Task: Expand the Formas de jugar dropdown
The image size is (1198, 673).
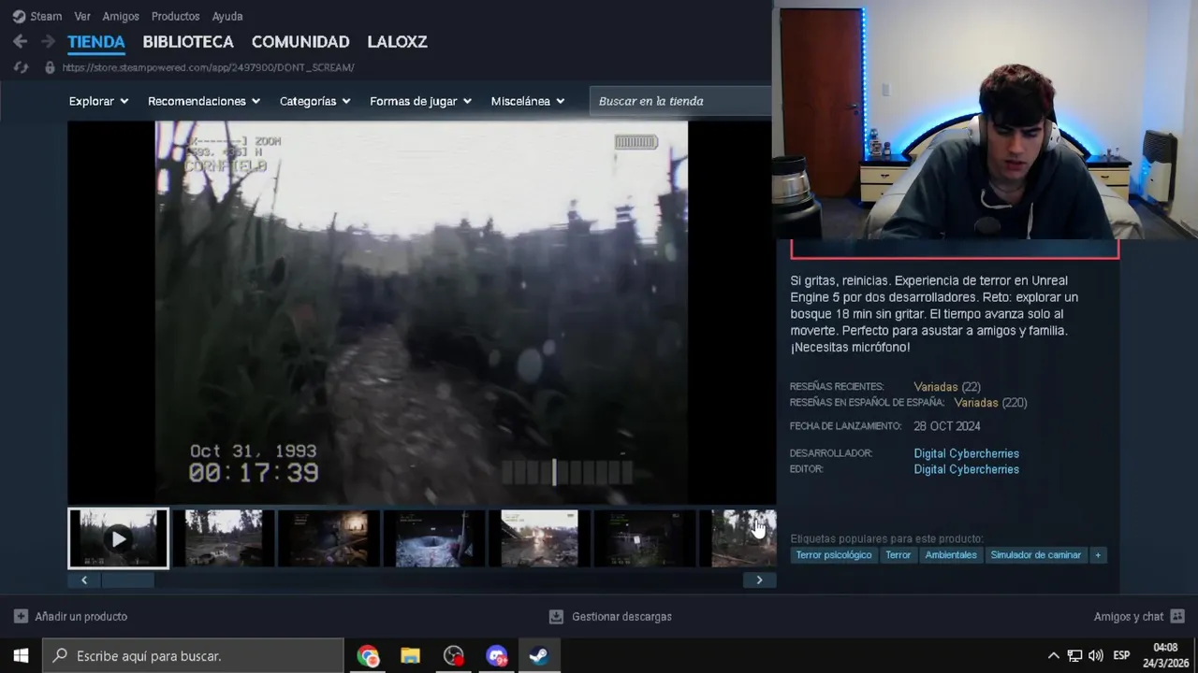Action: pos(420,101)
